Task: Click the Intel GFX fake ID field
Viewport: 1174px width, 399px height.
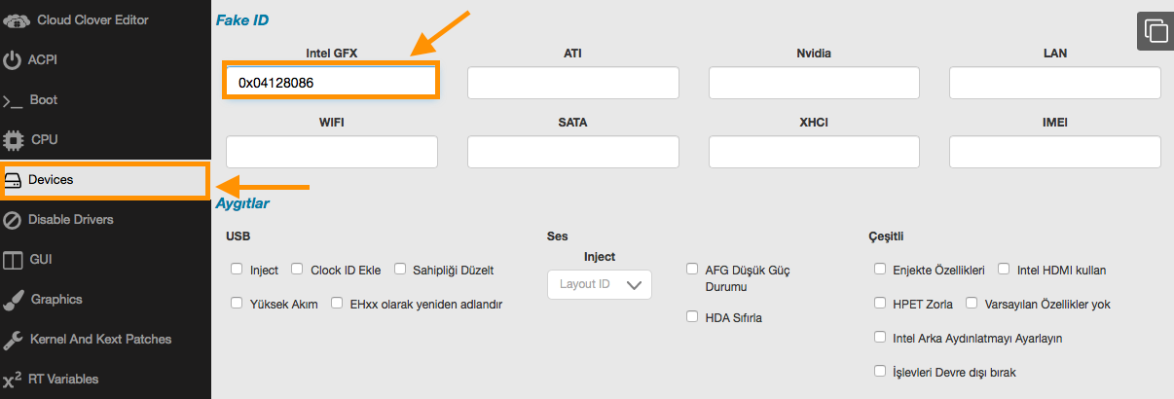Action: (x=331, y=83)
